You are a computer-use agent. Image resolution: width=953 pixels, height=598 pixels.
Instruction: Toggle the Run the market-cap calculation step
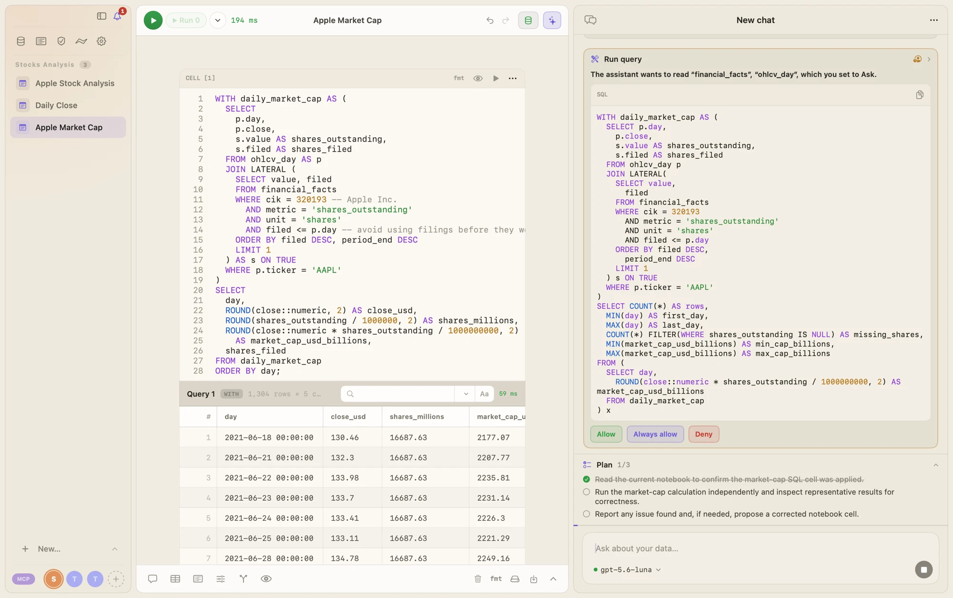[587, 492]
